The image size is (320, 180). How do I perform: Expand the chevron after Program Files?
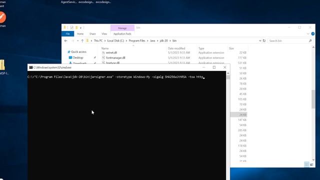(148, 41)
